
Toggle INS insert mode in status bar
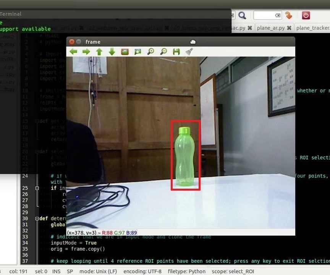[x=56, y=271]
